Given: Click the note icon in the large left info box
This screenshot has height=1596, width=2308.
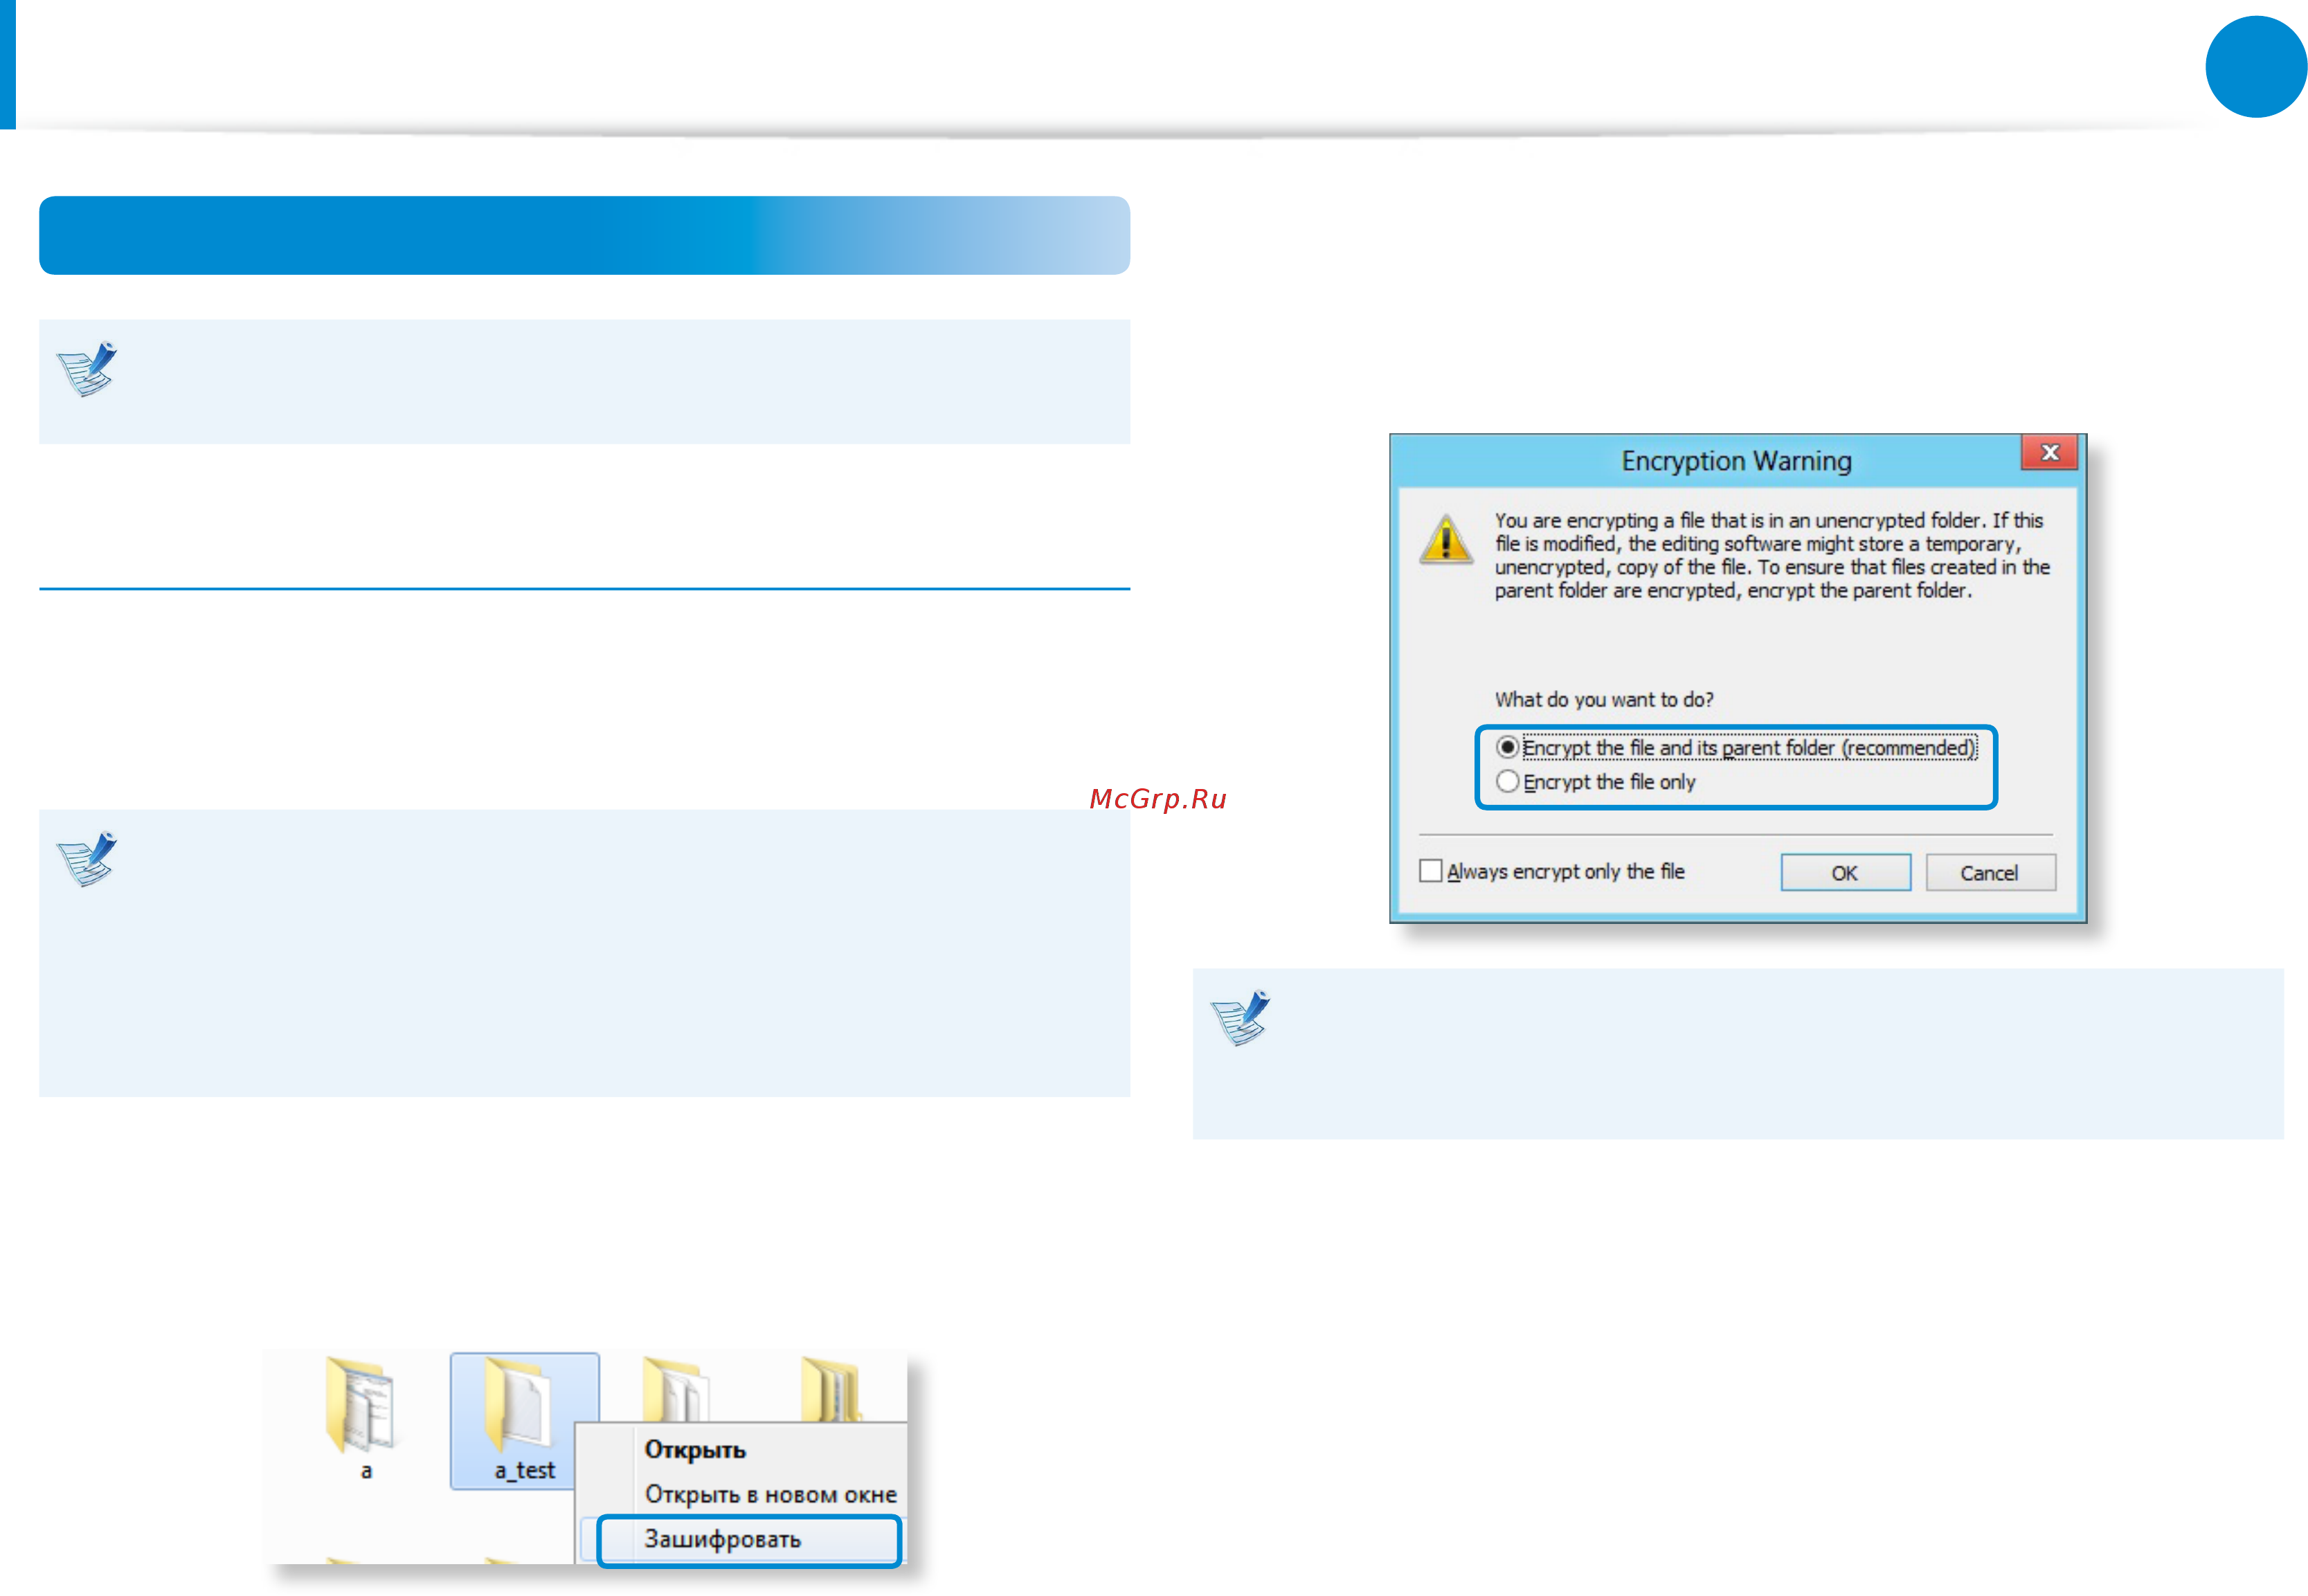Looking at the screenshot, I should 88,859.
